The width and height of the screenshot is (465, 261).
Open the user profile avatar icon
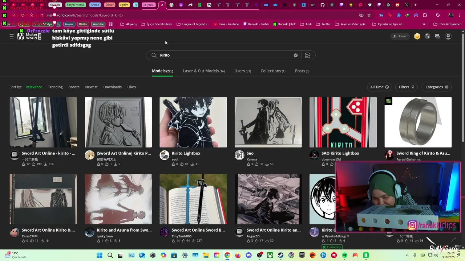pos(449,36)
